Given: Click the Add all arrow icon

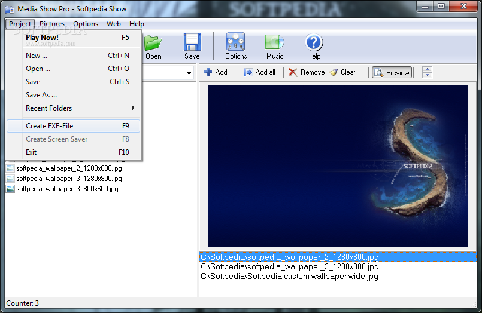Looking at the screenshot, I should (x=248, y=72).
